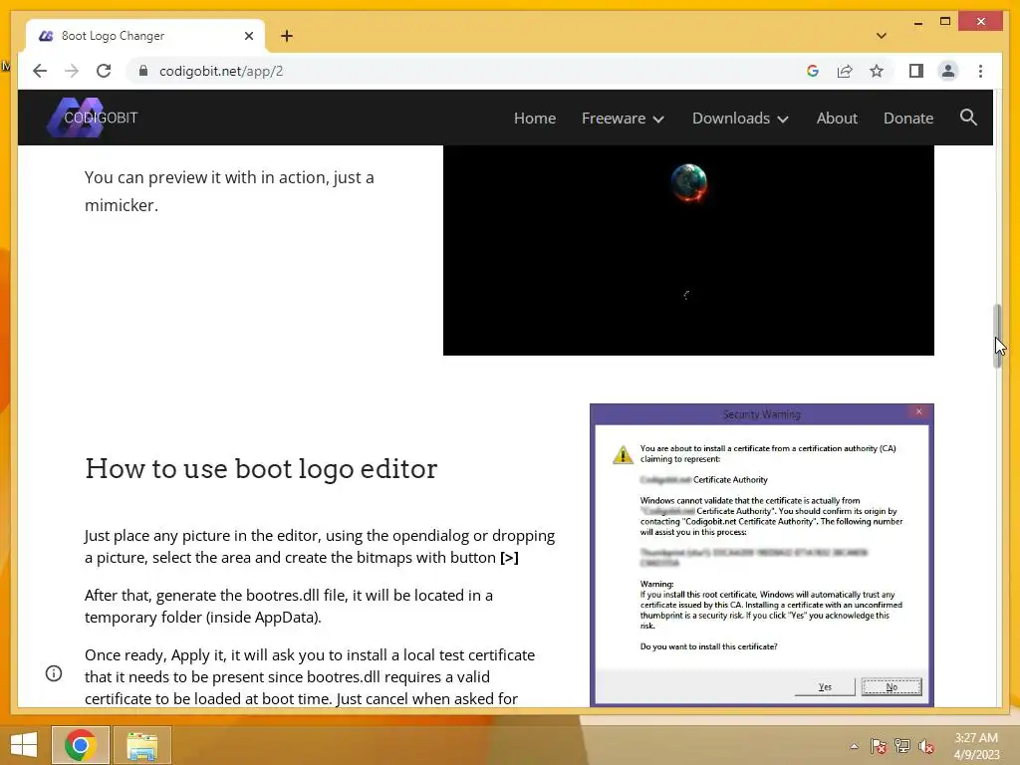The height and width of the screenshot is (765, 1020).
Task: Open the Windows Start button
Action: 24,745
